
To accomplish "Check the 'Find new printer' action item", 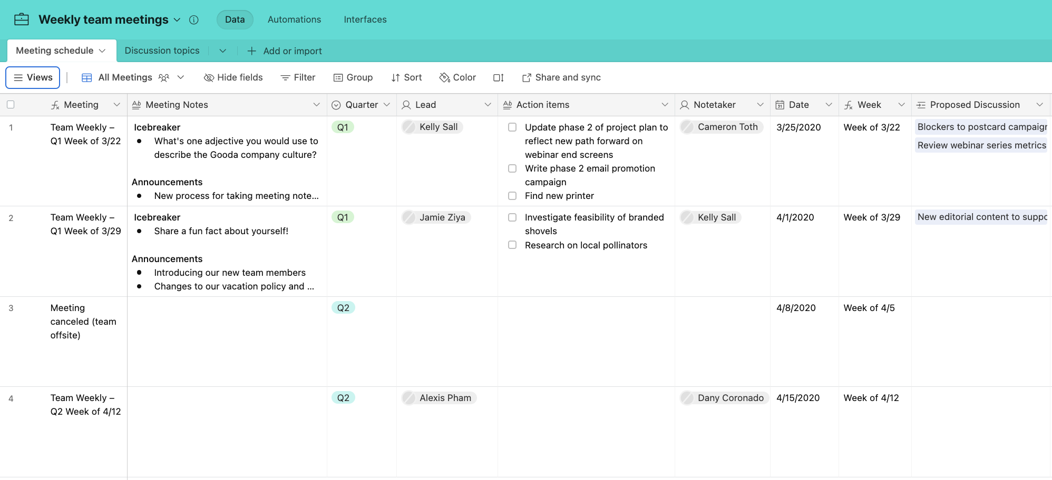I will point(512,196).
